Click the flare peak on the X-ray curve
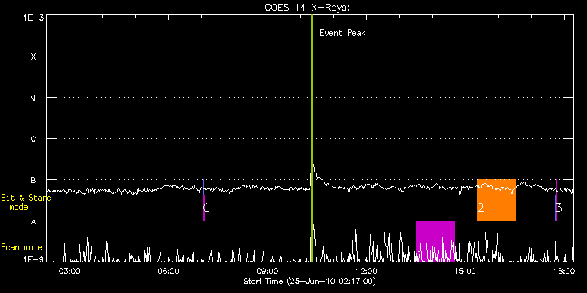The height and width of the screenshot is (293, 587). click(x=313, y=160)
